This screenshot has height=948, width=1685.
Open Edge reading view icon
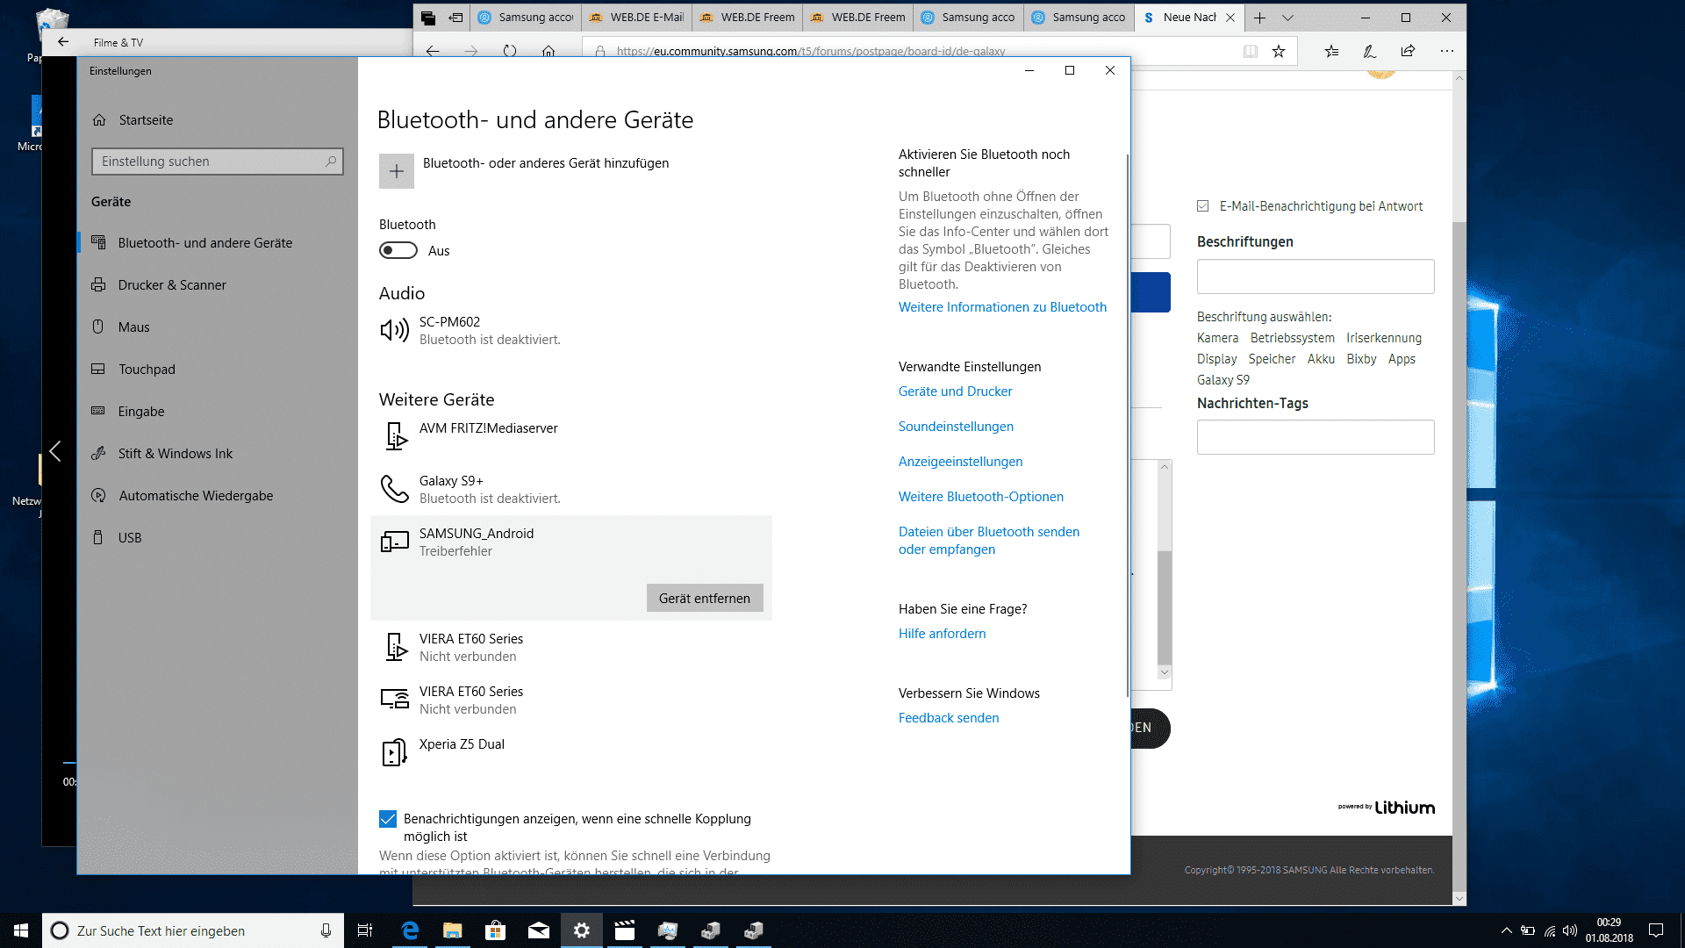[x=1251, y=51]
